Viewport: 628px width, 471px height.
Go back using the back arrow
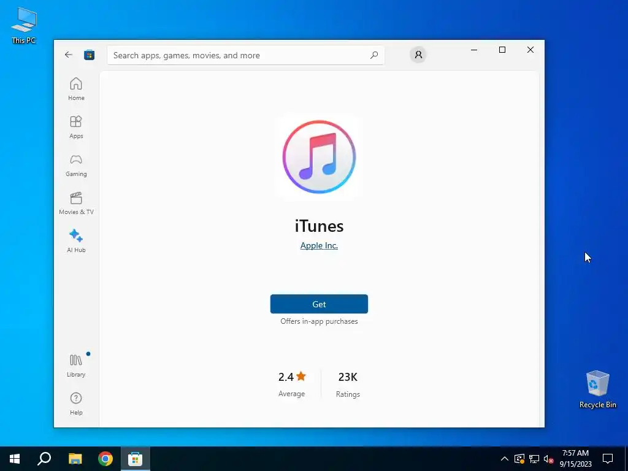[x=69, y=55]
